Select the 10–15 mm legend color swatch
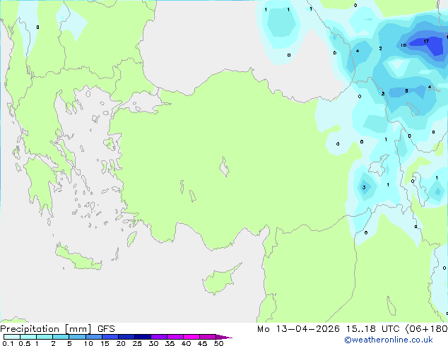The image size is (448, 346). tap(94, 337)
